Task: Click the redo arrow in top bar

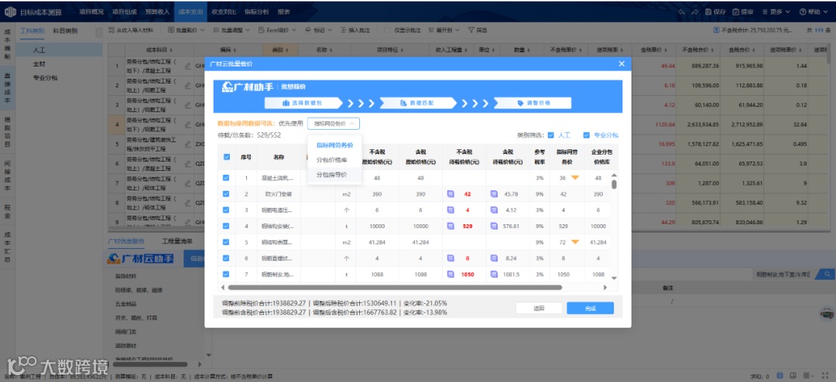Action: tap(695, 11)
